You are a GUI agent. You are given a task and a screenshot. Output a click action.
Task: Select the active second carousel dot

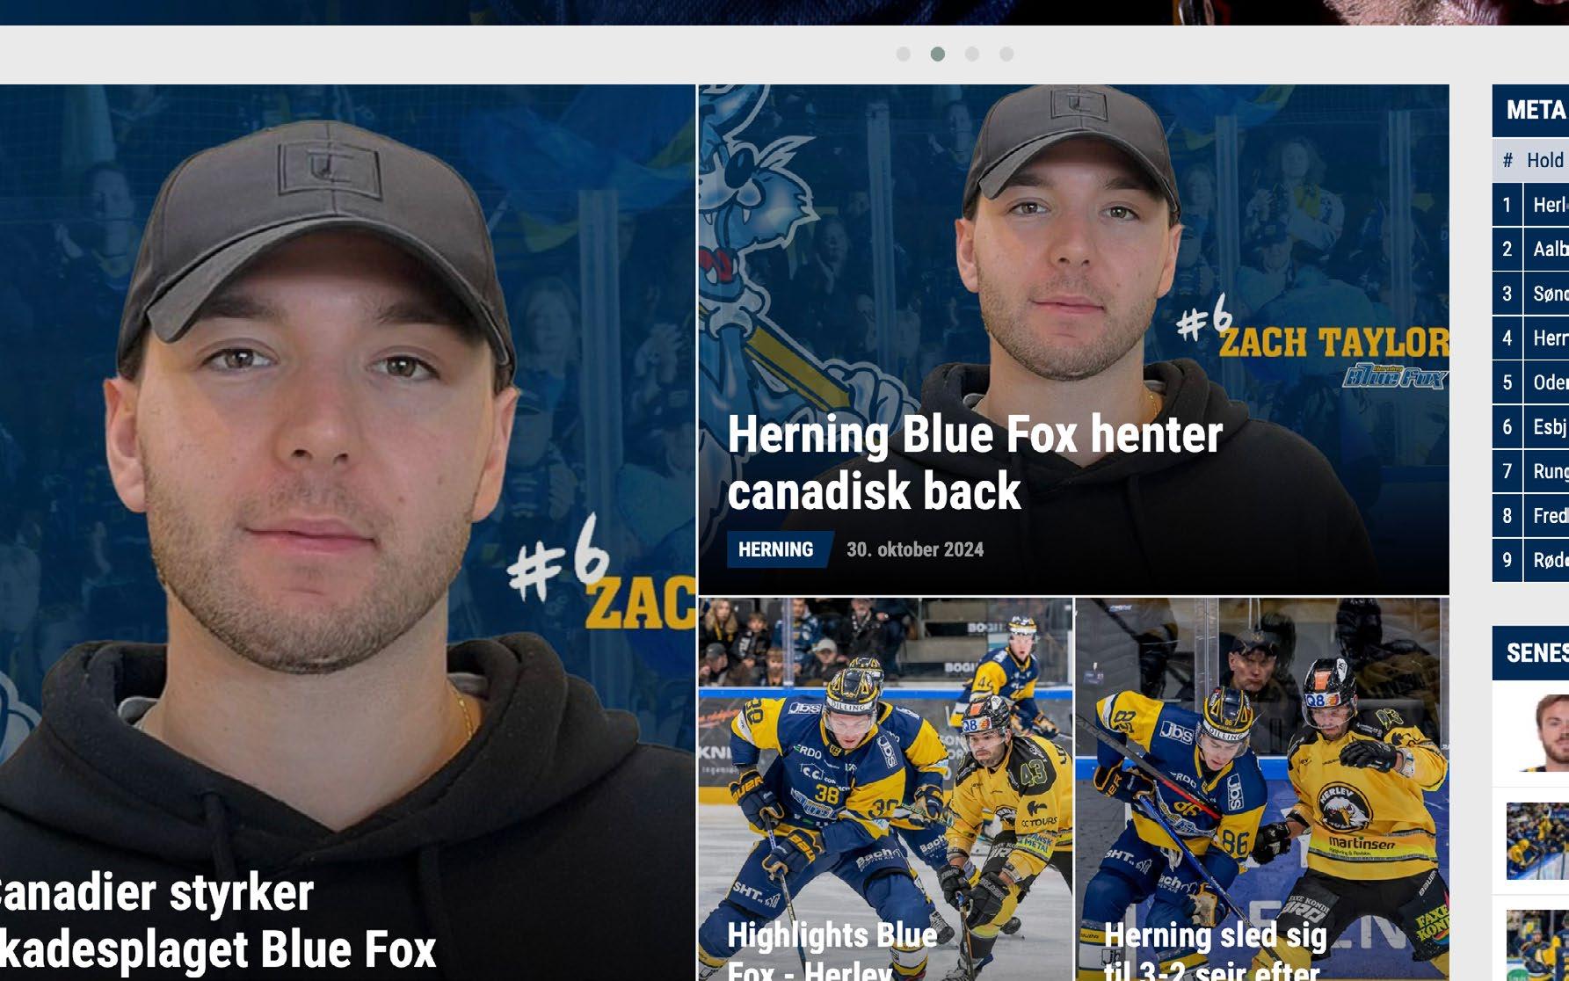click(x=938, y=54)
